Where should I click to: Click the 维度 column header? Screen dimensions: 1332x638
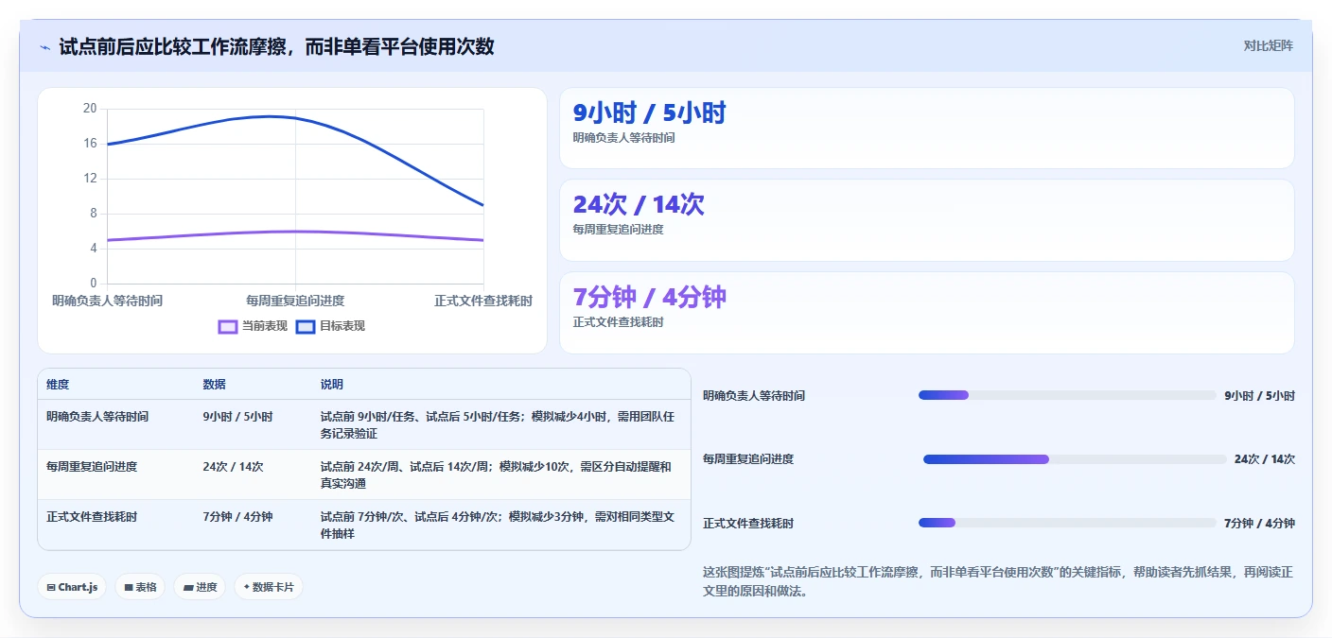[x=58, y=385]
